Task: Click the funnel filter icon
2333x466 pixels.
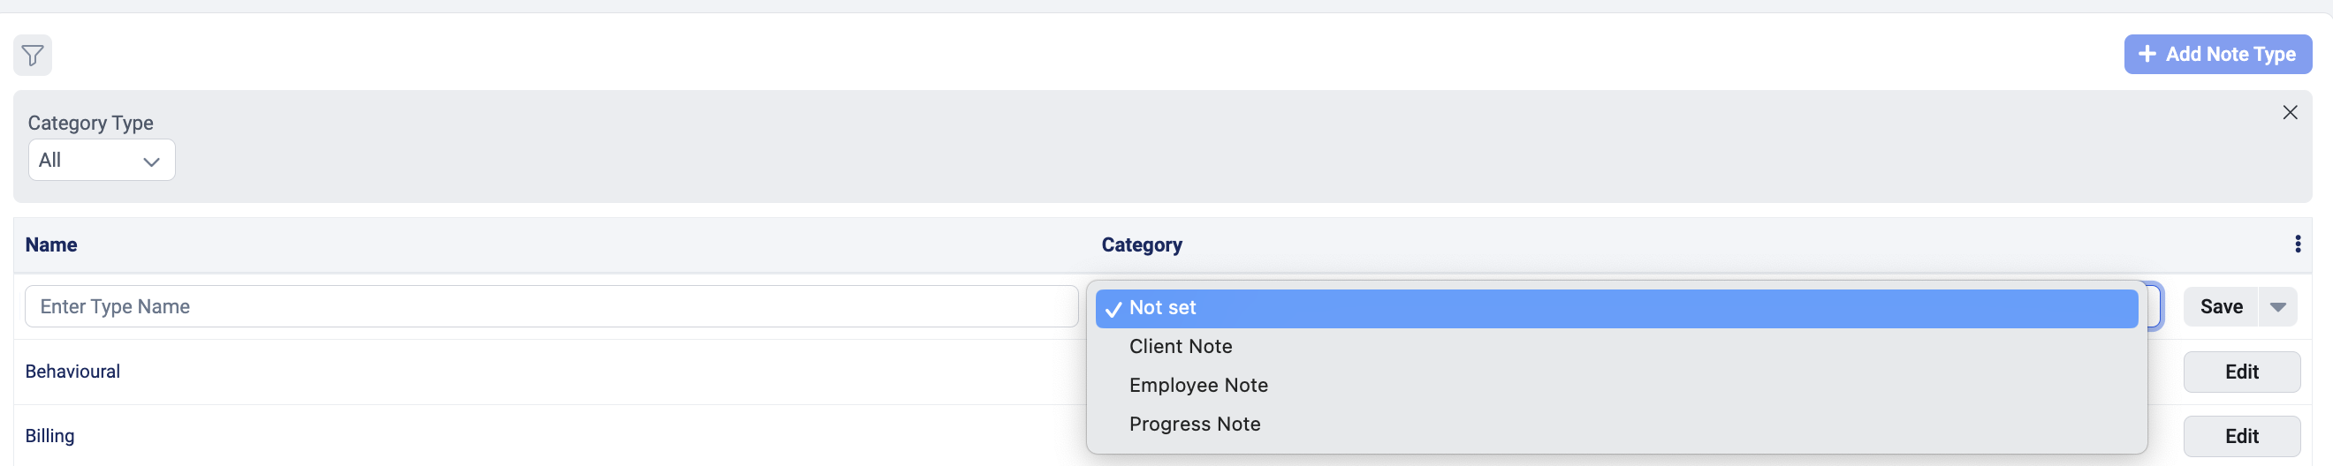Action: point(33,56)
